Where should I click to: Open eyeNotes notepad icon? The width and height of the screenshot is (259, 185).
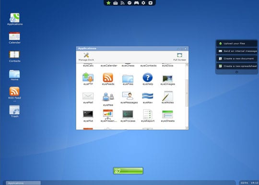coord(168,96)
